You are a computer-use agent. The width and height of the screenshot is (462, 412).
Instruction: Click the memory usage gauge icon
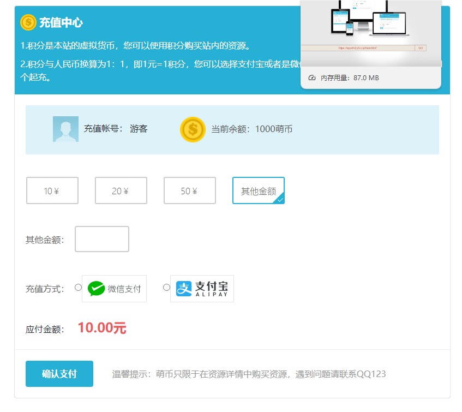(x=312, y=78)
